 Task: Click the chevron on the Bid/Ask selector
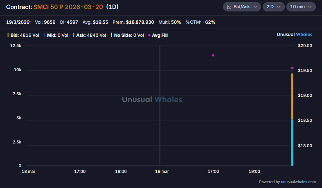click(255, 7)
